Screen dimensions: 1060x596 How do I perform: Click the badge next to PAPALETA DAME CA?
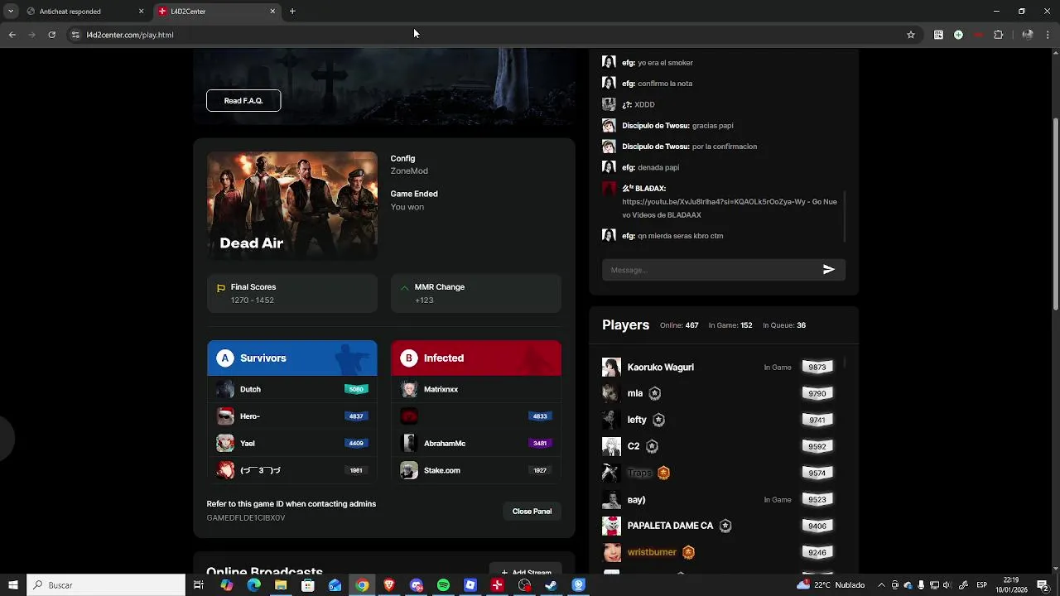pos(725,526)
